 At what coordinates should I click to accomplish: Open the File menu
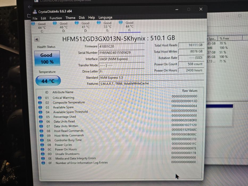click(x=35, y=19)
